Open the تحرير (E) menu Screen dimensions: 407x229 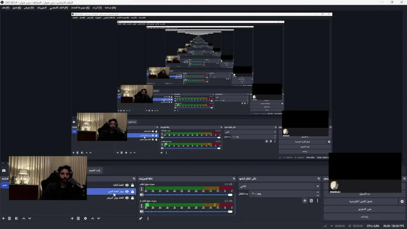[17, 8]
